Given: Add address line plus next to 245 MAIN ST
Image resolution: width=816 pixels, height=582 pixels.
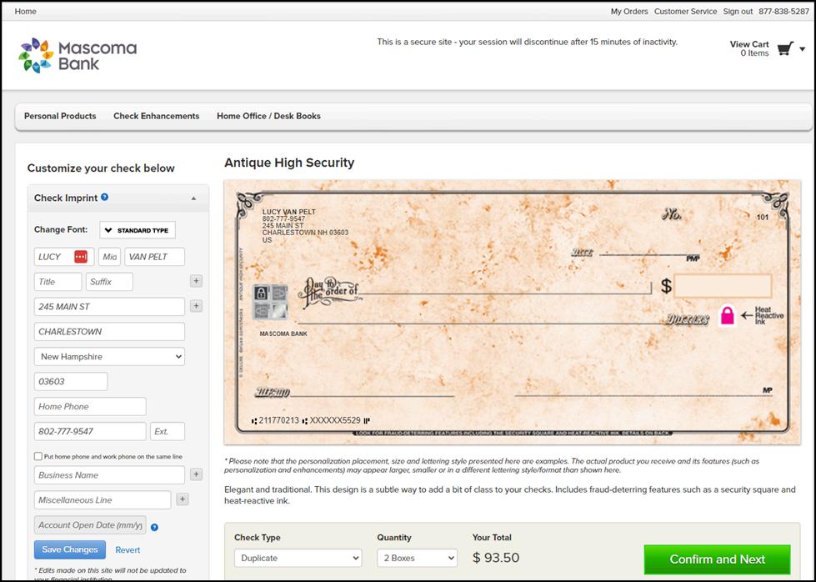Looking at the screenshot, I should (x=196, y=306).
